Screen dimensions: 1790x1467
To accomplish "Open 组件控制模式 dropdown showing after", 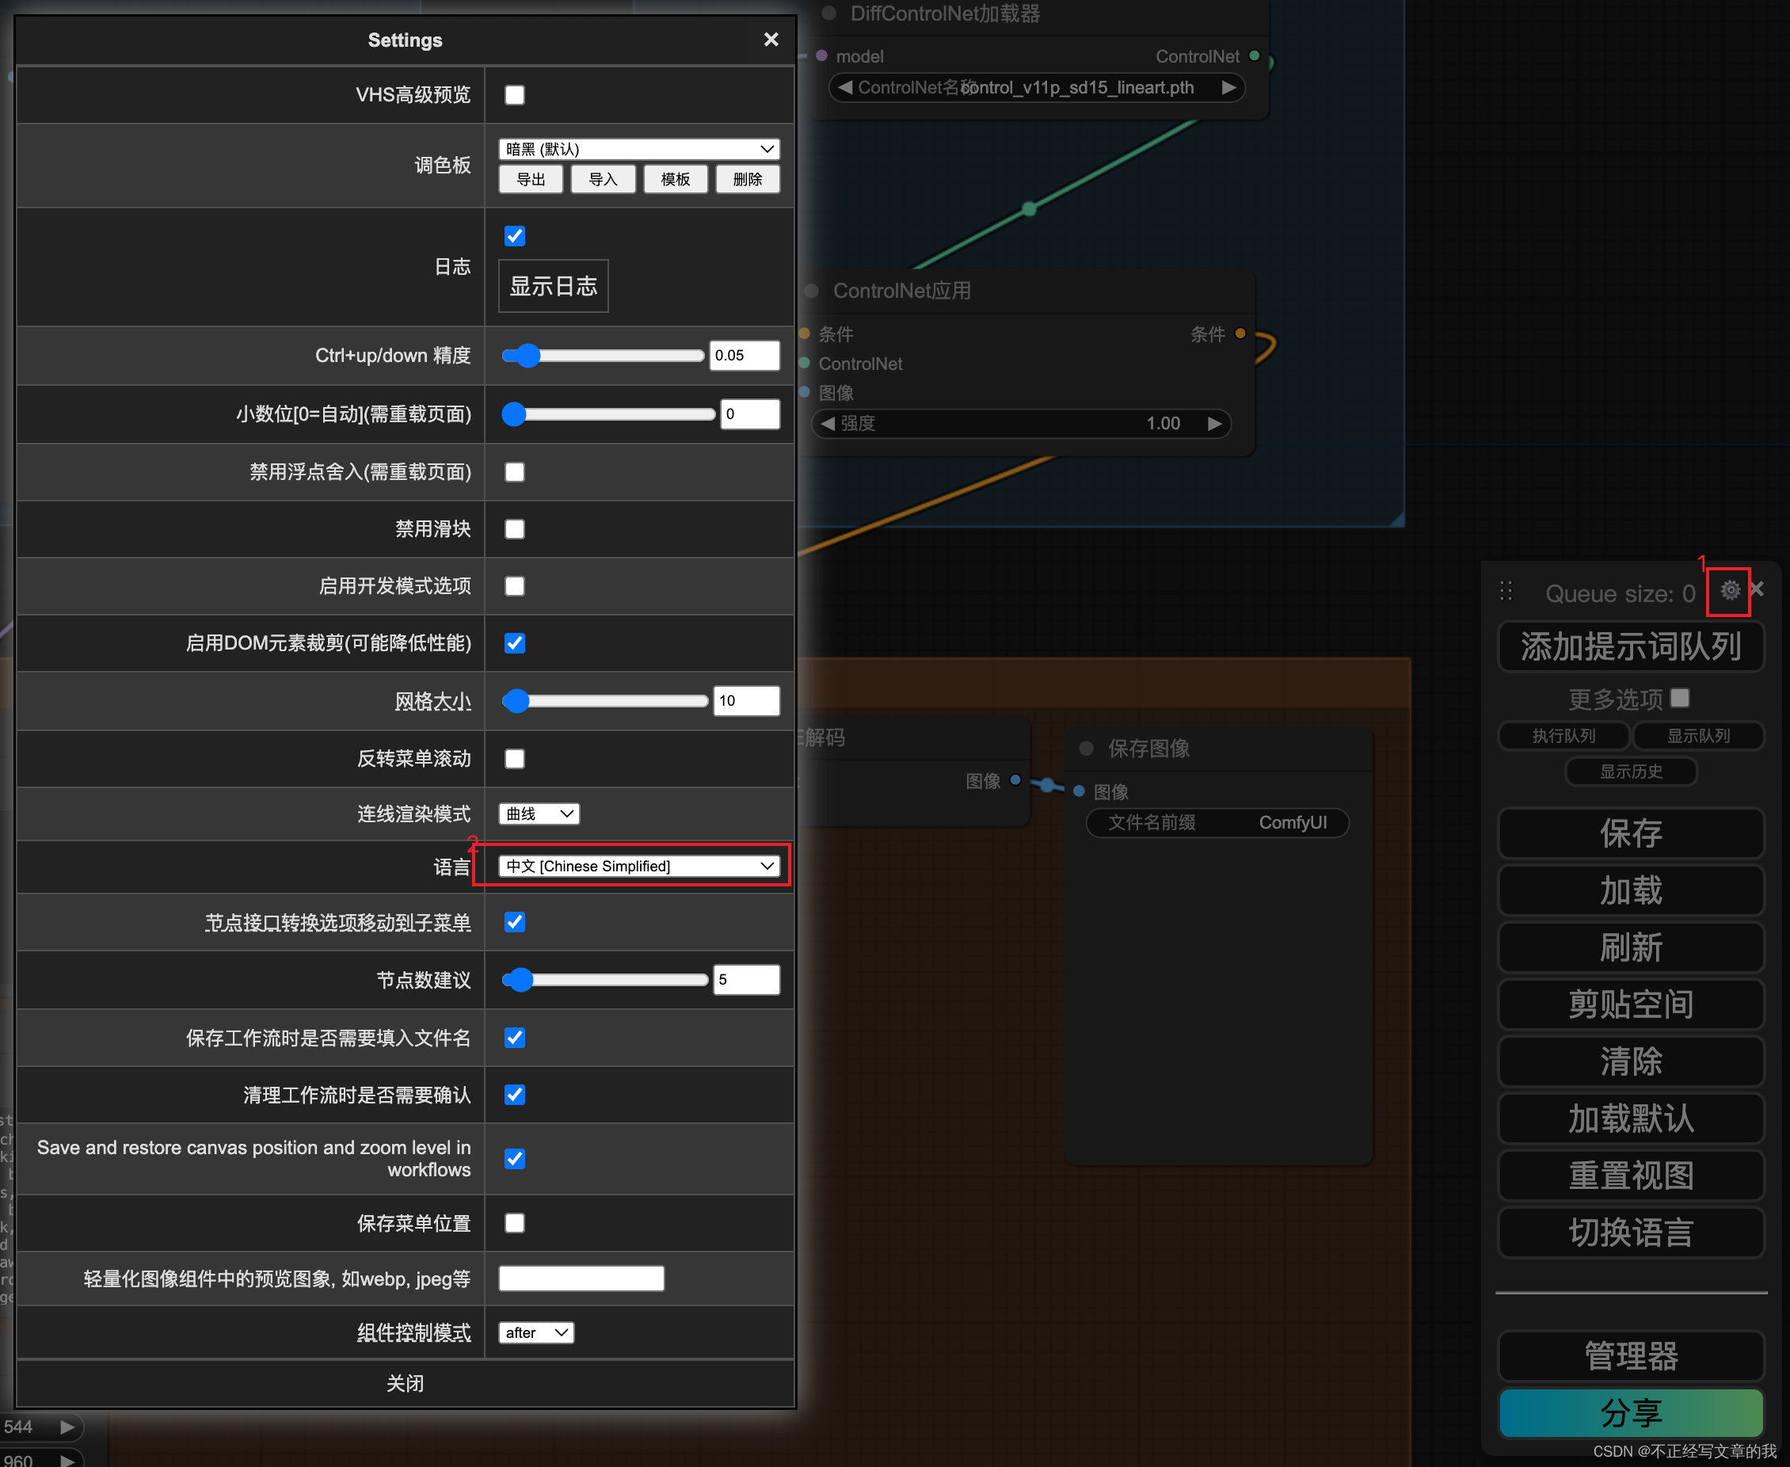I will (536, 1332).
